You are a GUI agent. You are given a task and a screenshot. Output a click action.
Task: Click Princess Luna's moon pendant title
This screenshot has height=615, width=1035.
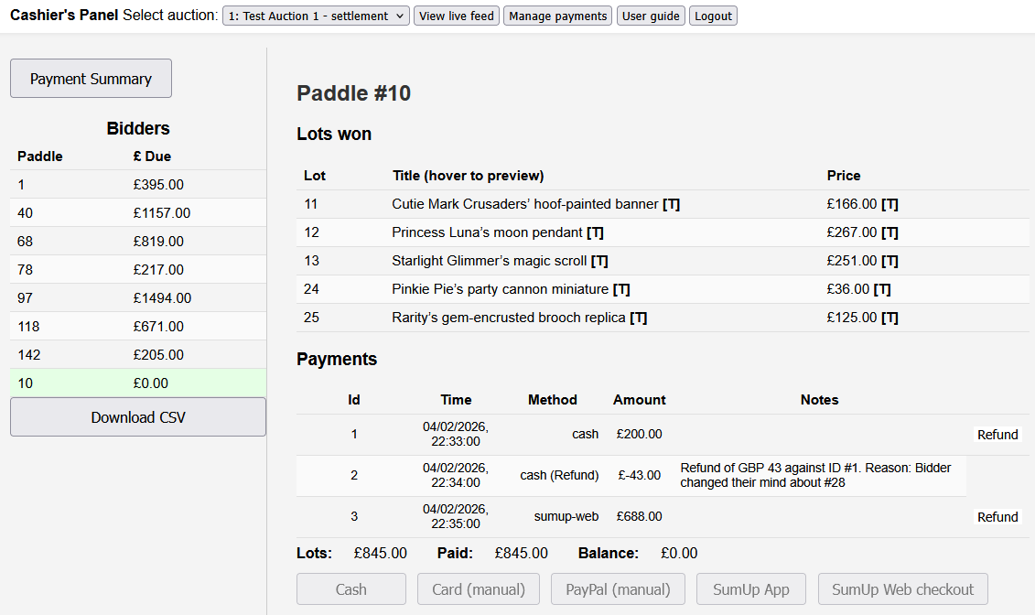[487, 232]
